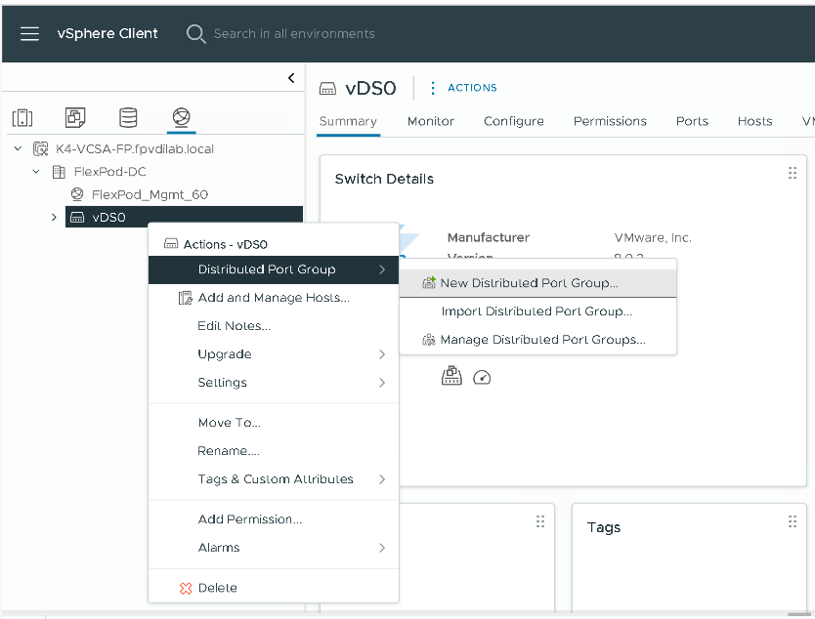Screen dimensions: 815x619
Task: Open the Hosts and Clusters inventory view
Action: pos(22,118)
